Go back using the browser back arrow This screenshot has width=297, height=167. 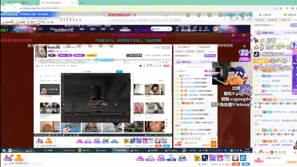click(x=4, y=8)
